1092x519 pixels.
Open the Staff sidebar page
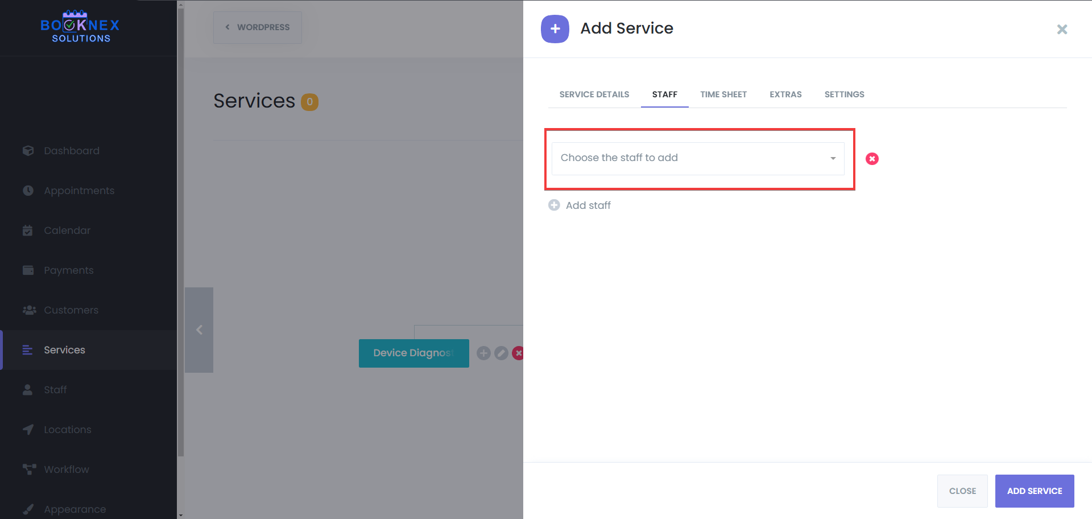click(x=55, y=390)
